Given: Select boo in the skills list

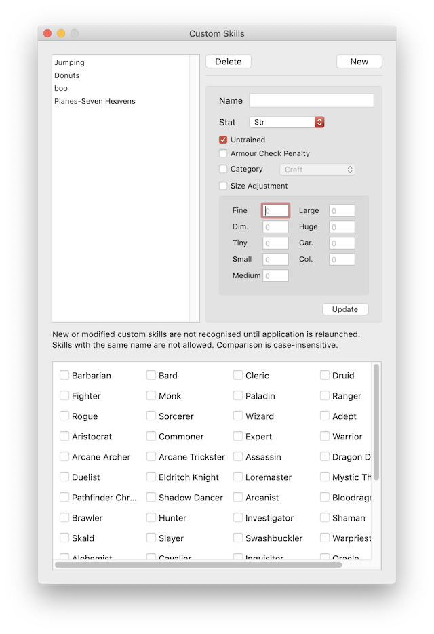Looking at the screenshot, I should (x=121, y=88).
